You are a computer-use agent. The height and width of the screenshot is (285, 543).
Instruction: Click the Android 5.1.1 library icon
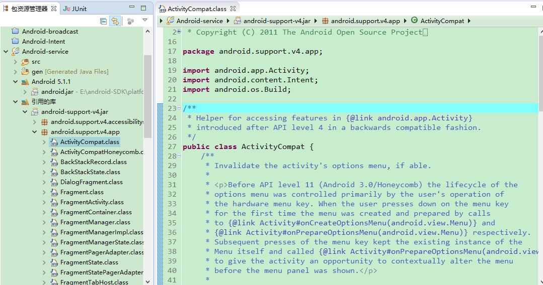[25, 82]
